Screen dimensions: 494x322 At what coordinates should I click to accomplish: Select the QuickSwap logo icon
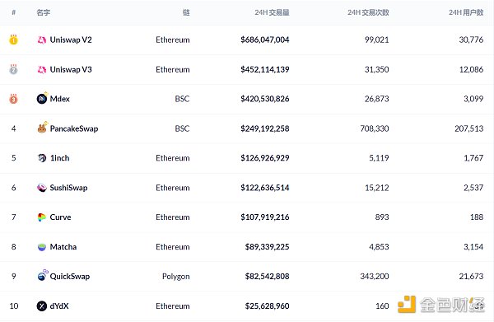coord(42,276)
